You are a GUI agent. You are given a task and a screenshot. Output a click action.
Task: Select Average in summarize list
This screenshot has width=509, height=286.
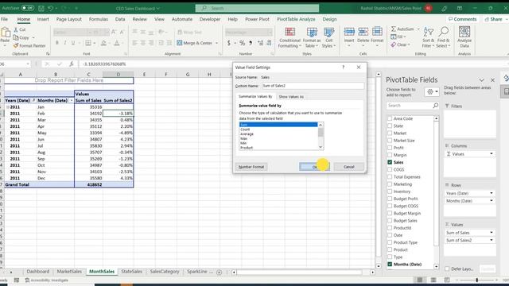[247, 134]
